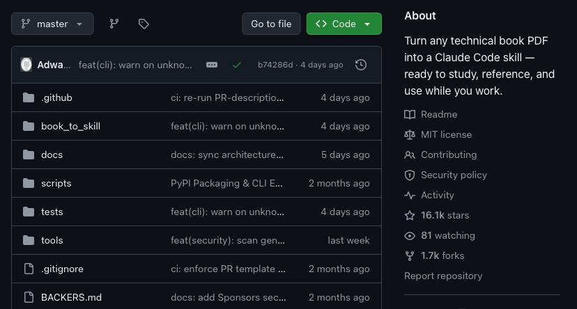The width and height of the screenshot is (577, 309).
Task: Open the 16.1k stars link
Action: (445, 215)
